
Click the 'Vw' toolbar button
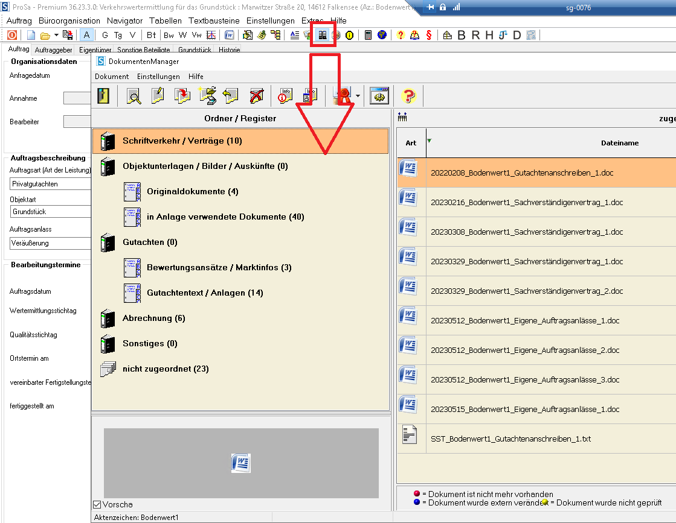point(196,35)
